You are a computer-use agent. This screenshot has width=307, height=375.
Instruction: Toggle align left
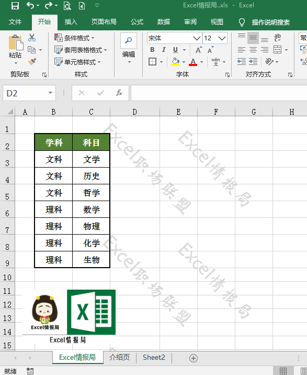click(x=242, y=50)
